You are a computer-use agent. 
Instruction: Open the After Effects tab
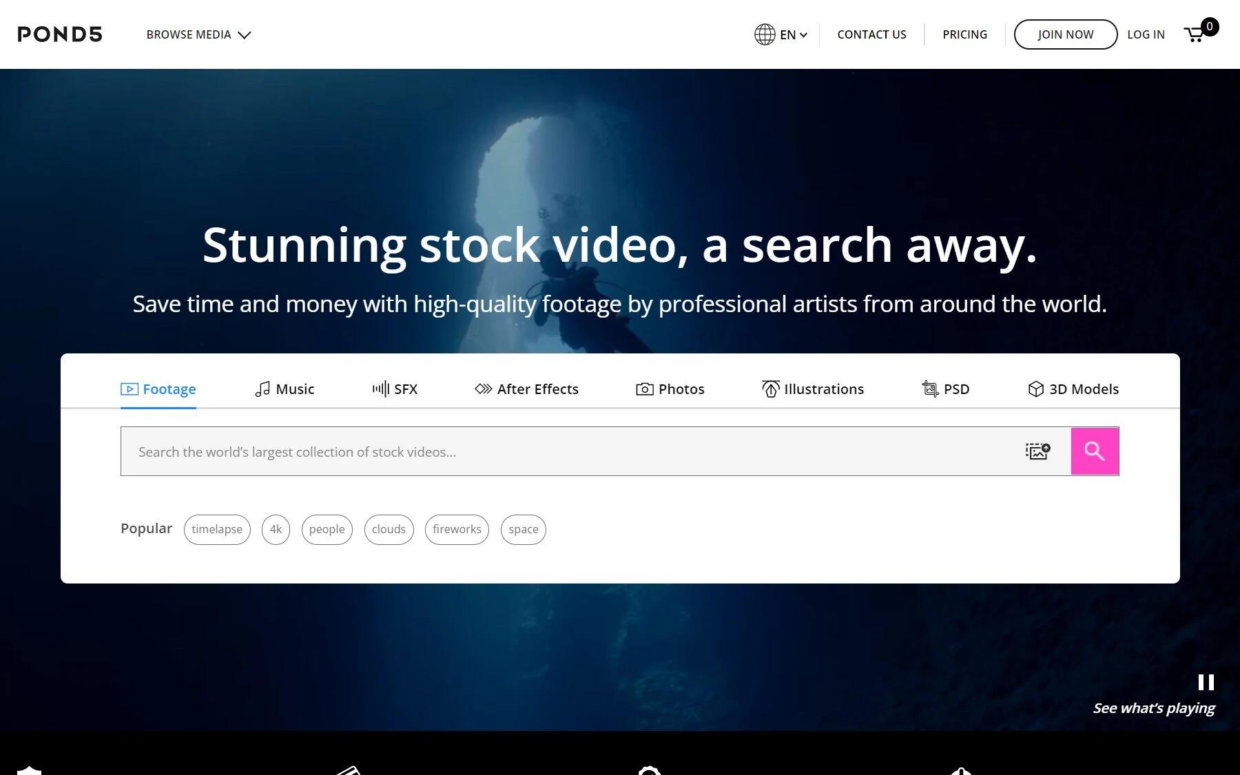[527, 389]
